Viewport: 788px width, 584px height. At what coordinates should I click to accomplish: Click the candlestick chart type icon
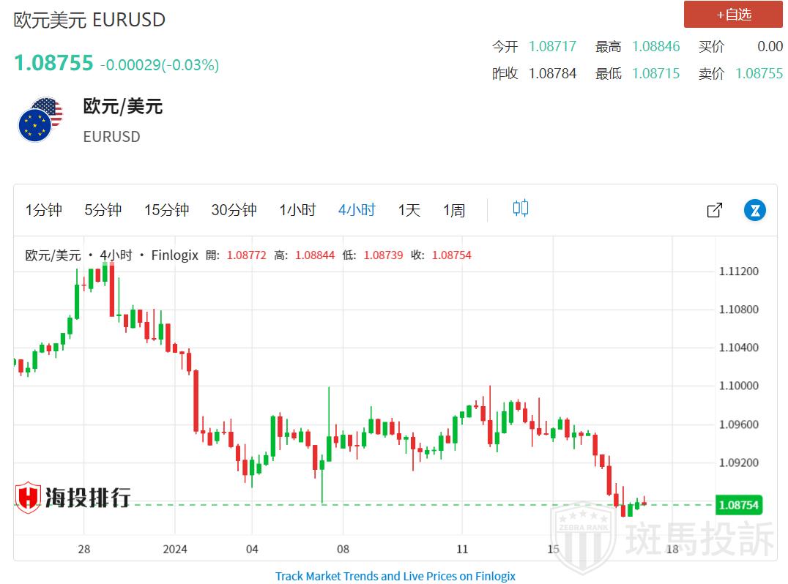pyautogui.click(x=520, y=209)
